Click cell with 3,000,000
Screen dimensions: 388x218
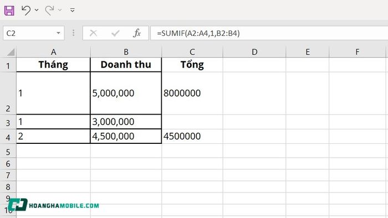[x=126, y=122]
